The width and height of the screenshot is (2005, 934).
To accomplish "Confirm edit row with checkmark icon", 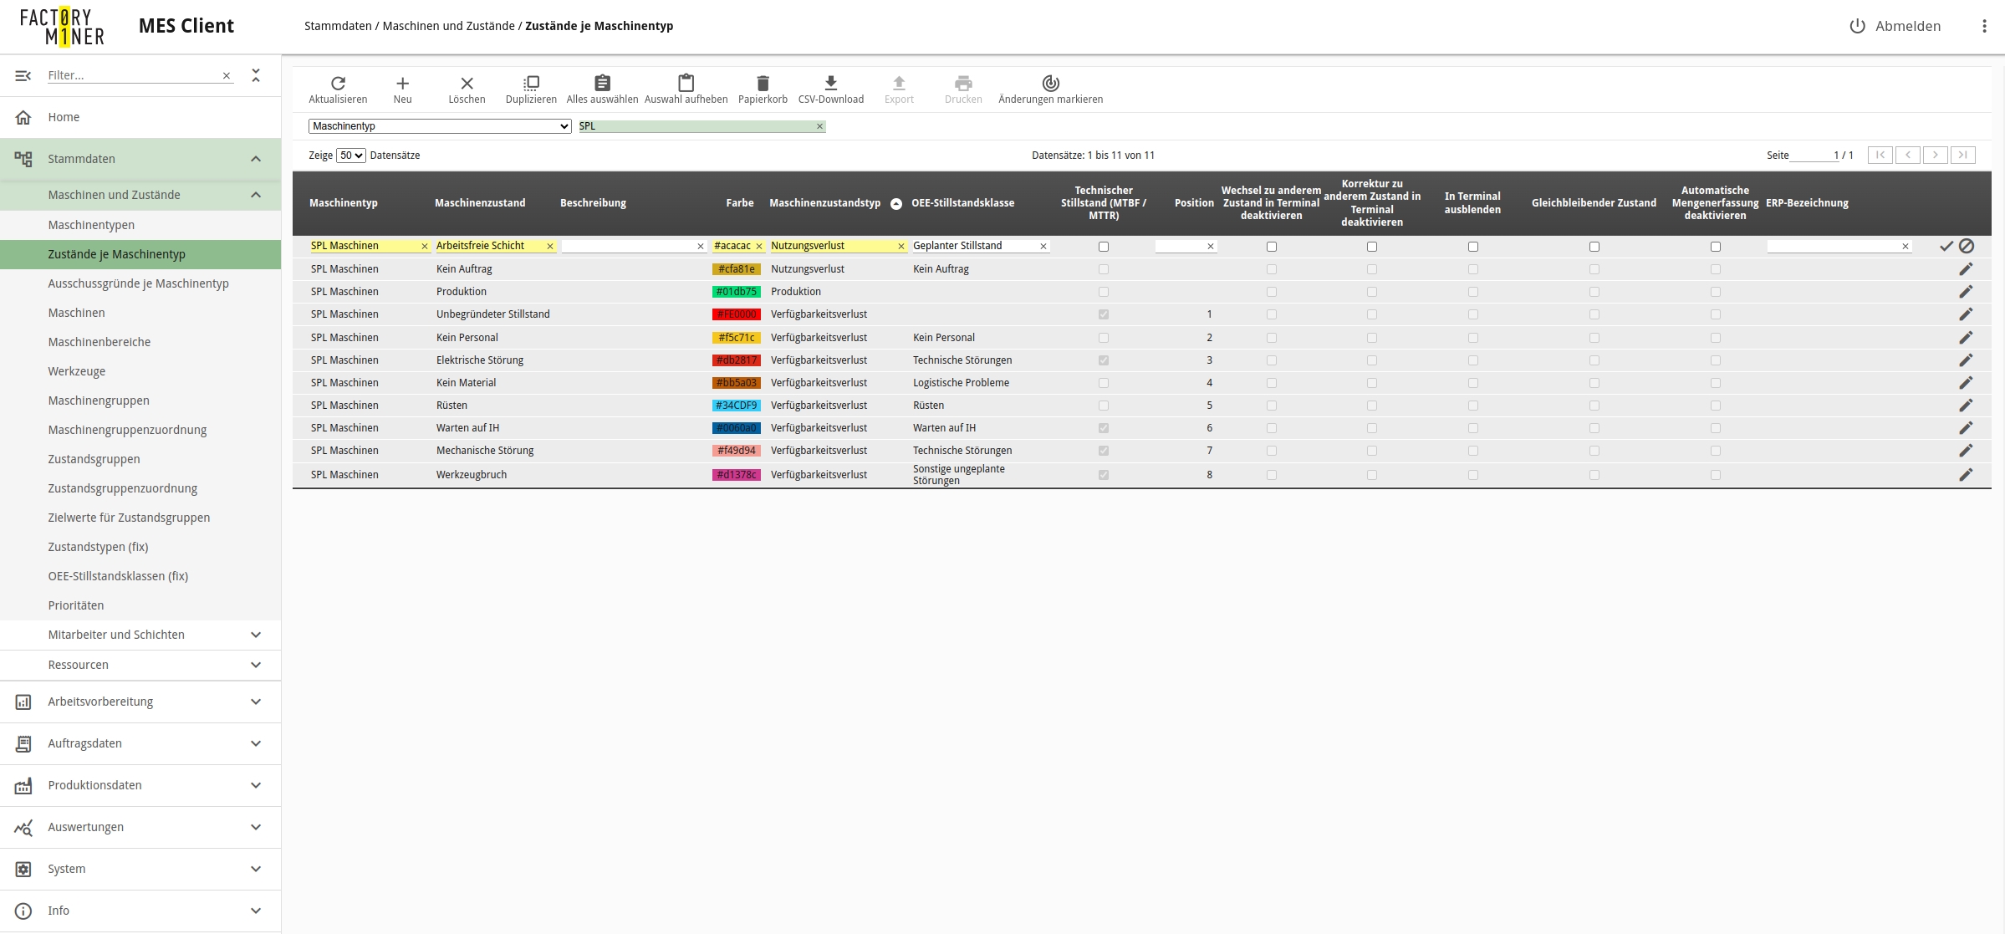I will [x=1946, y=246].
